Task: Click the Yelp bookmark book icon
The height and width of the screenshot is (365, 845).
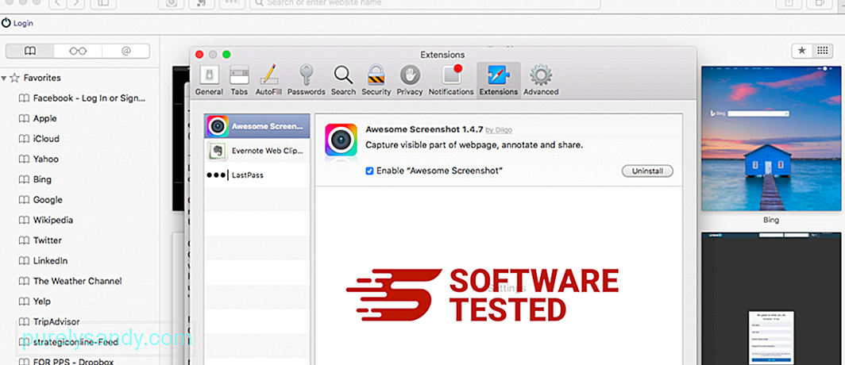Action: (x=23, y=302)
